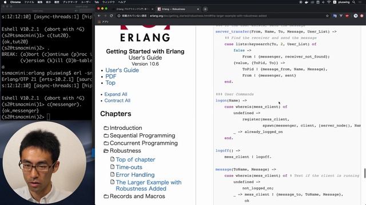Click the message function name in code
This screenshot has width=366, height=205.
click(x=223, y=170)
